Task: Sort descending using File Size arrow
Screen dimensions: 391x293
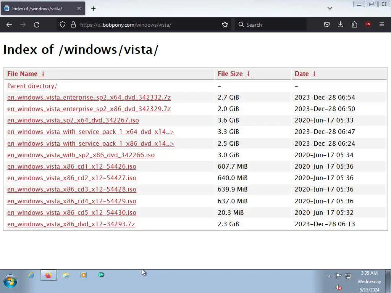Action: coord(248,74)
